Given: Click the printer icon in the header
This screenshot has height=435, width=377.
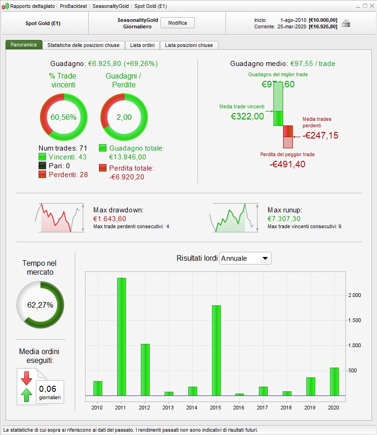Looking at the screenshot, I should 346,24.
